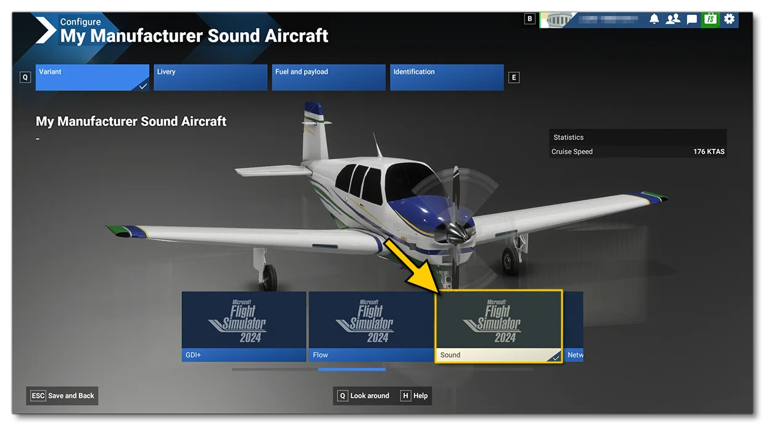The width and height of the screenshot is (765, 426).
Task: Click Save and Back button
Action: [x=62, y=396]
